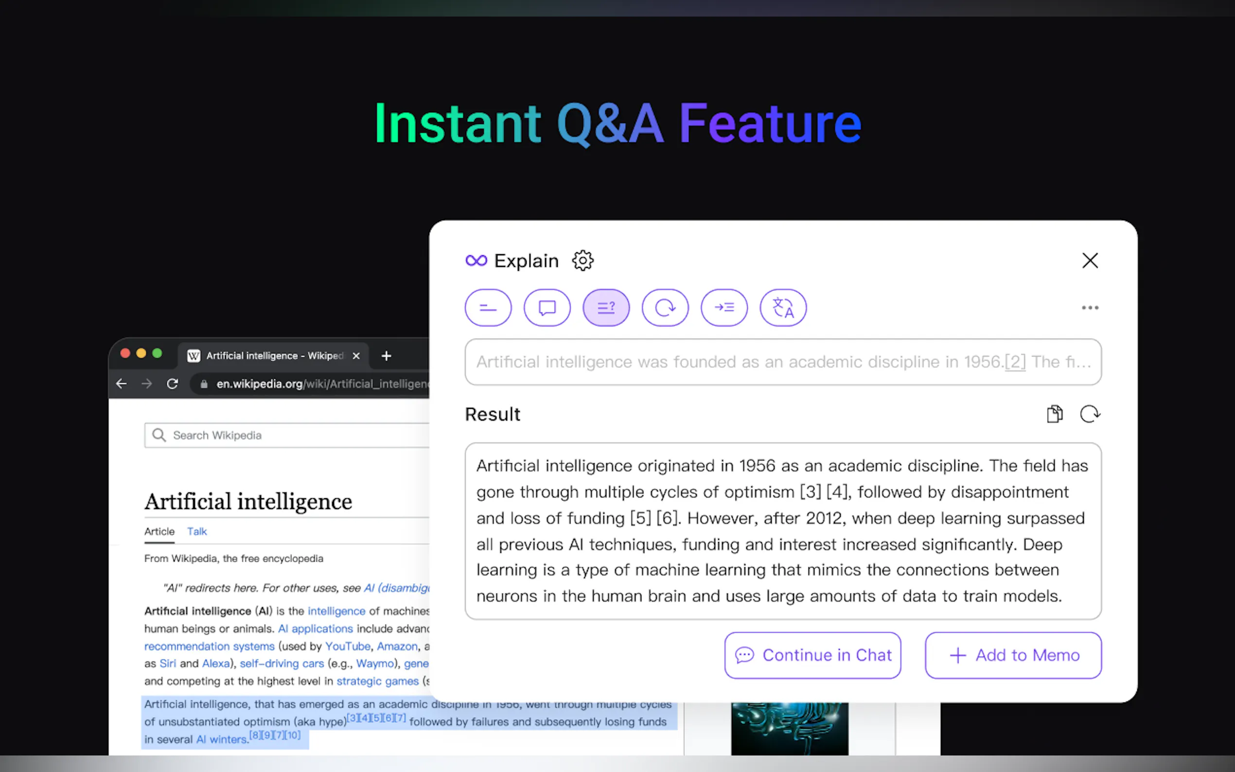Select the expand text indent icon
This screenshot has width=1235, height=772.
click(x=724, y=307)
